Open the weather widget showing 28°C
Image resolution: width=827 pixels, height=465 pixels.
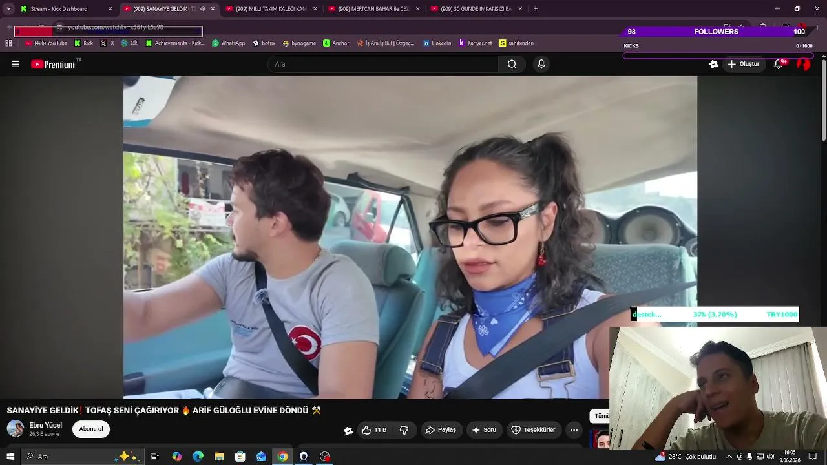click(x=687, y=457)
